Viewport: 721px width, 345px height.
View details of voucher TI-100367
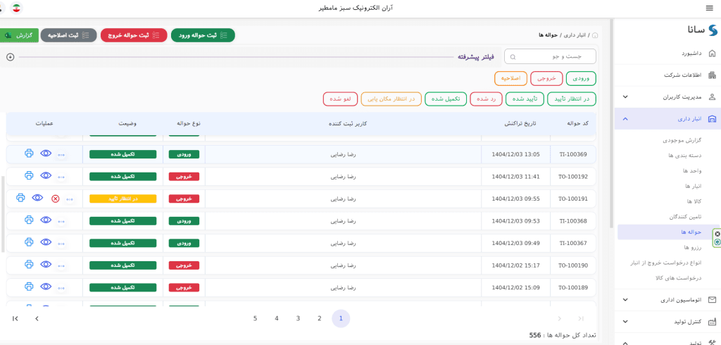pos(46,242)
